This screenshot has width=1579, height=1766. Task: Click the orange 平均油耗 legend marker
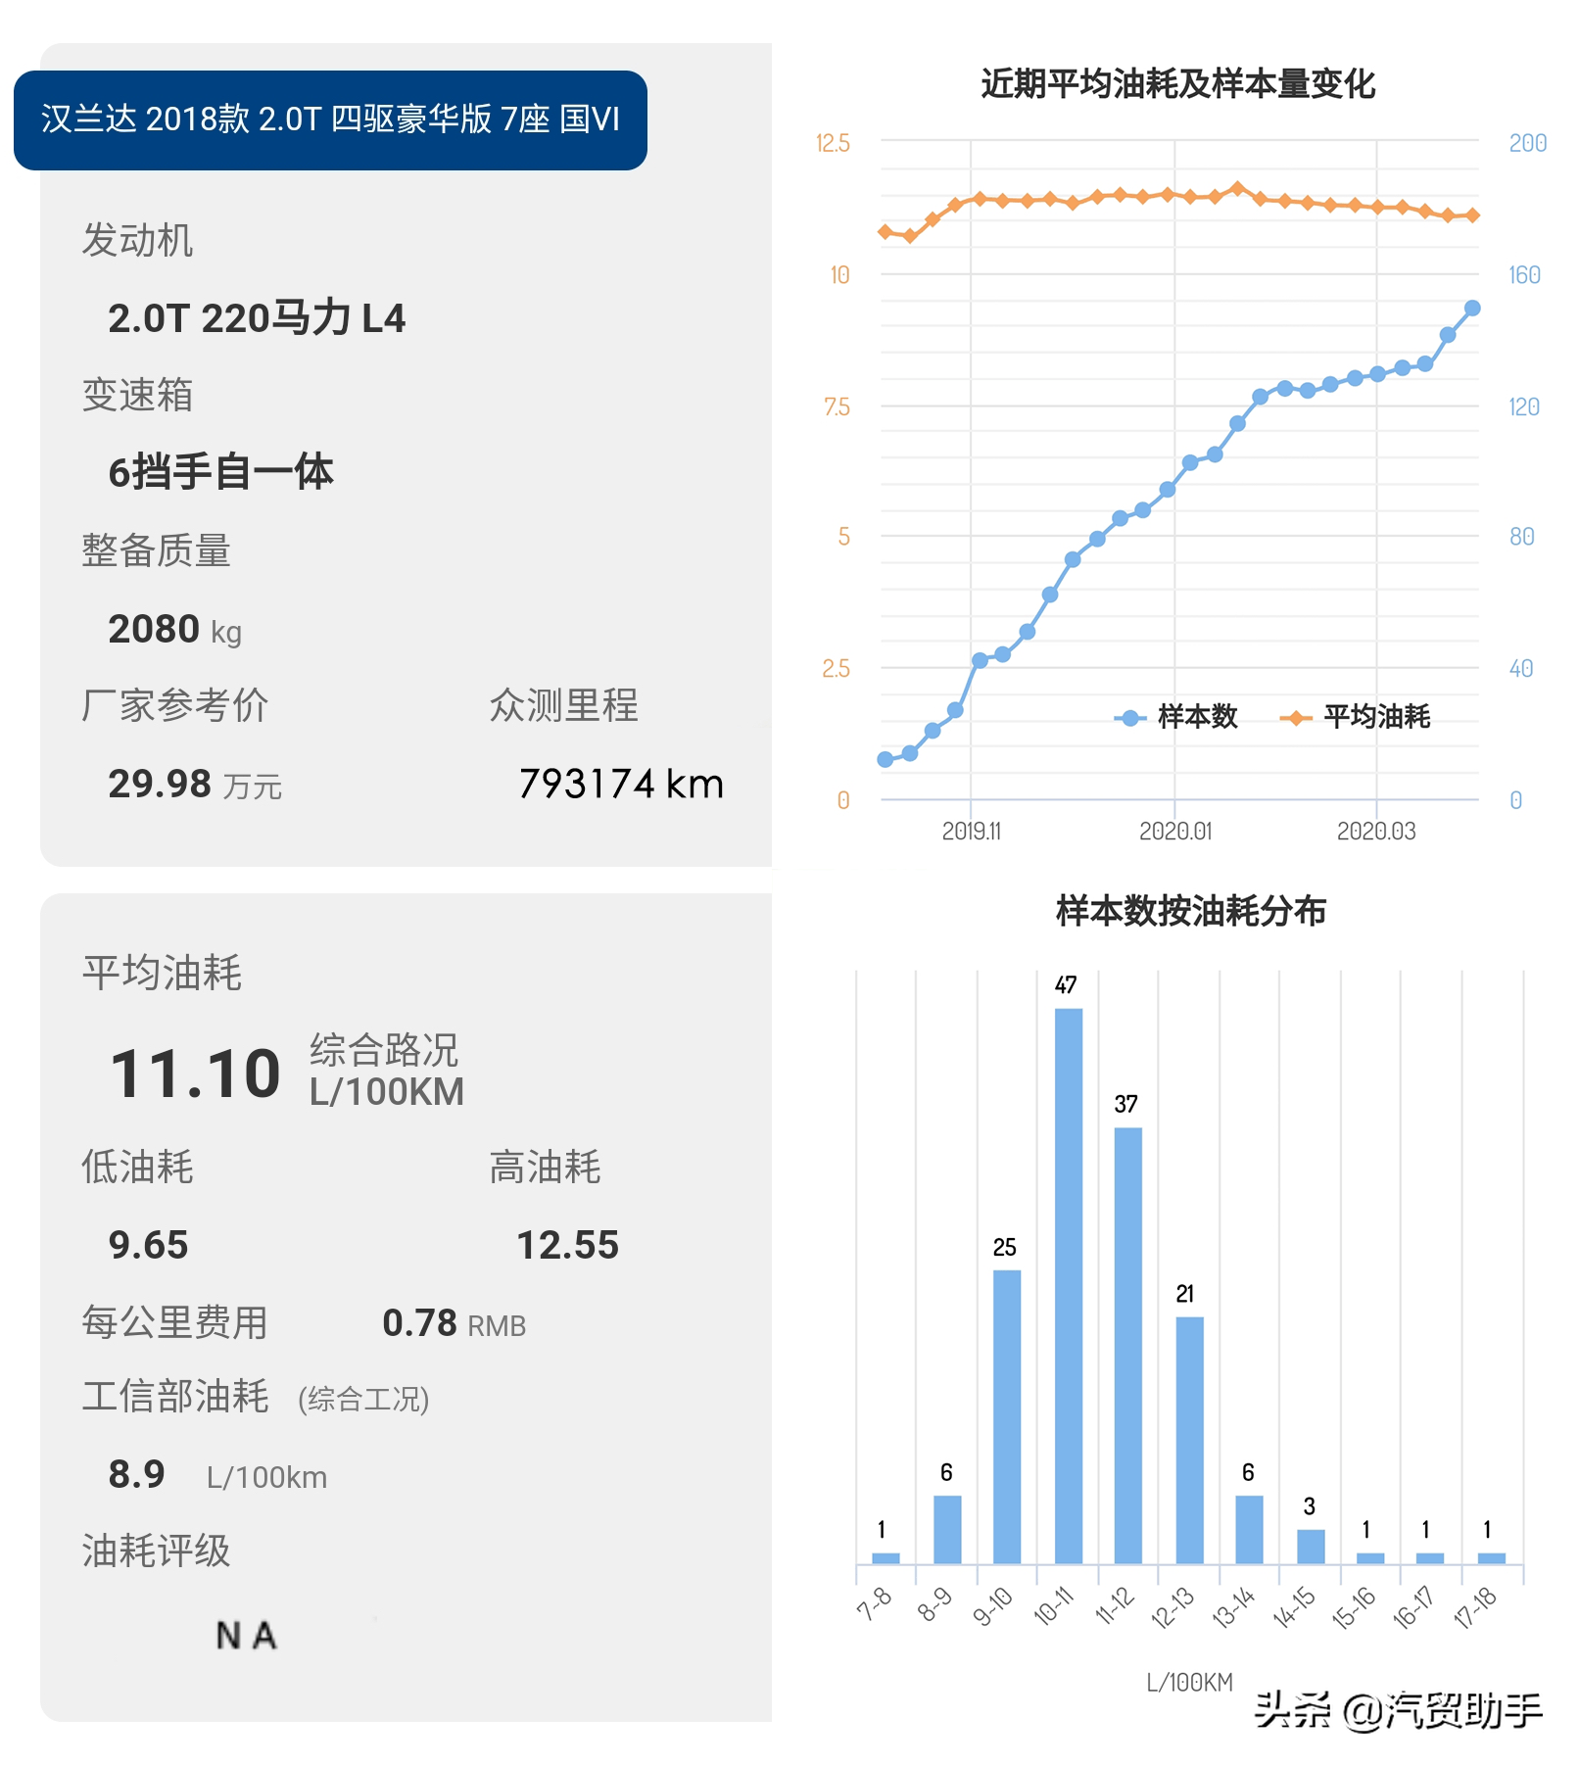(1295, 718)
